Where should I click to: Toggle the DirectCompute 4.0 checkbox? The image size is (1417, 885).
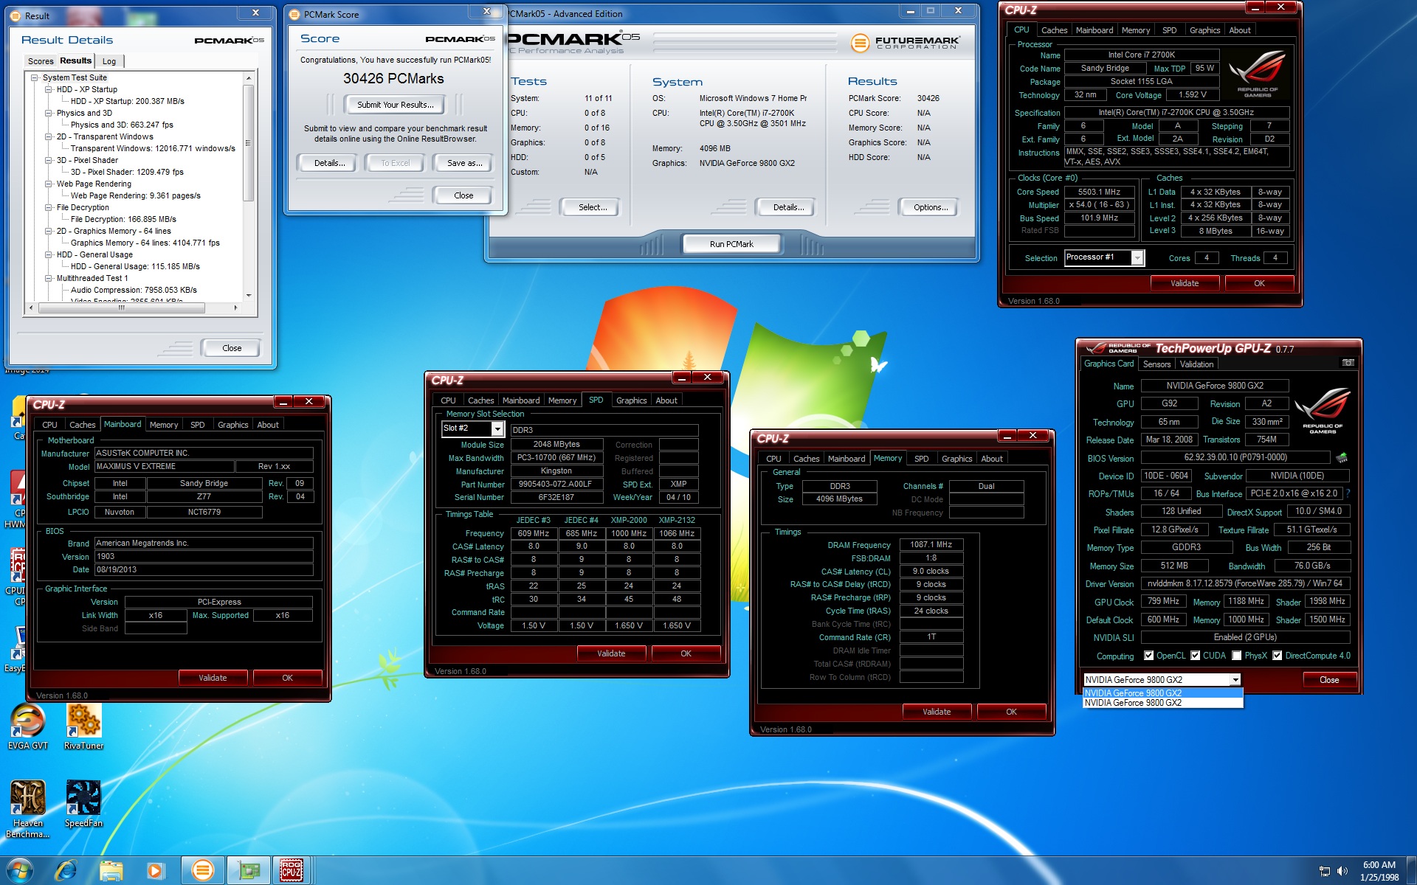(x=1277, y=656)
